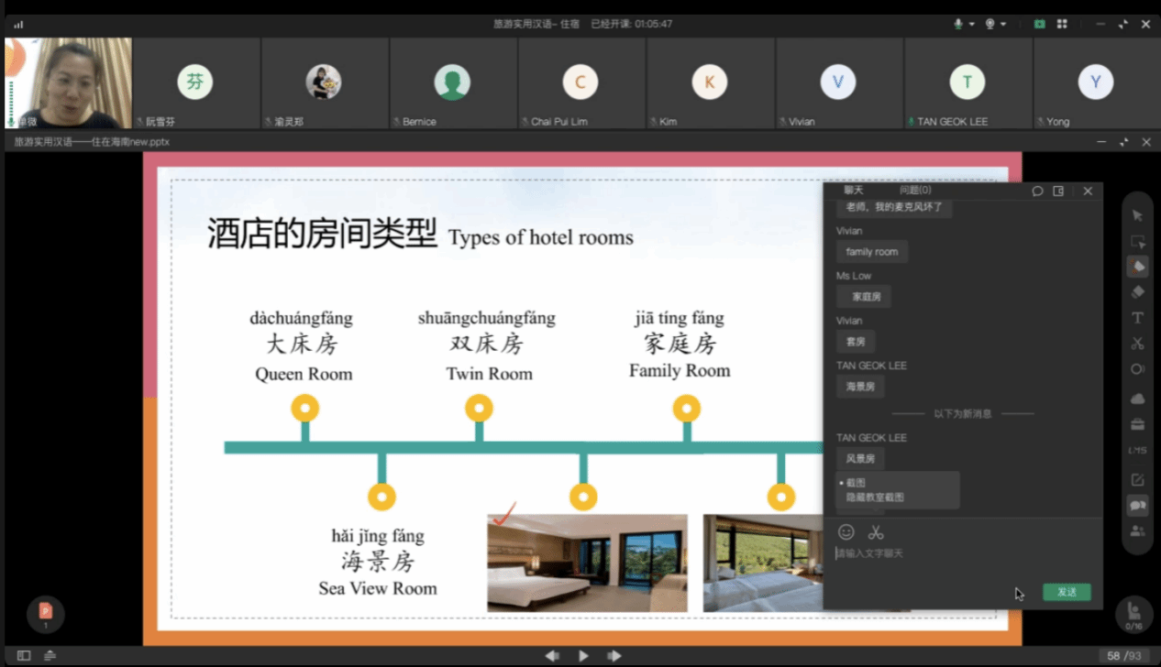Choose the eraser tool
1161x667 pixels.
point(1137,292)
